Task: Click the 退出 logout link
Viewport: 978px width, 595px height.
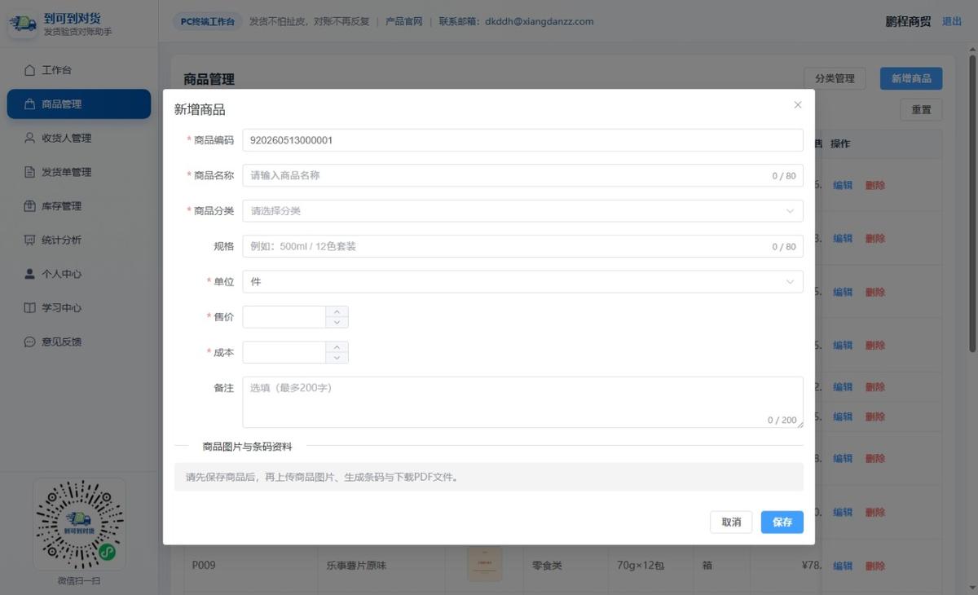Action: point(952,22)
